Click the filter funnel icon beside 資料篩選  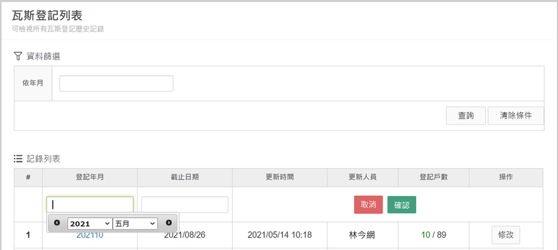[18, 56]
